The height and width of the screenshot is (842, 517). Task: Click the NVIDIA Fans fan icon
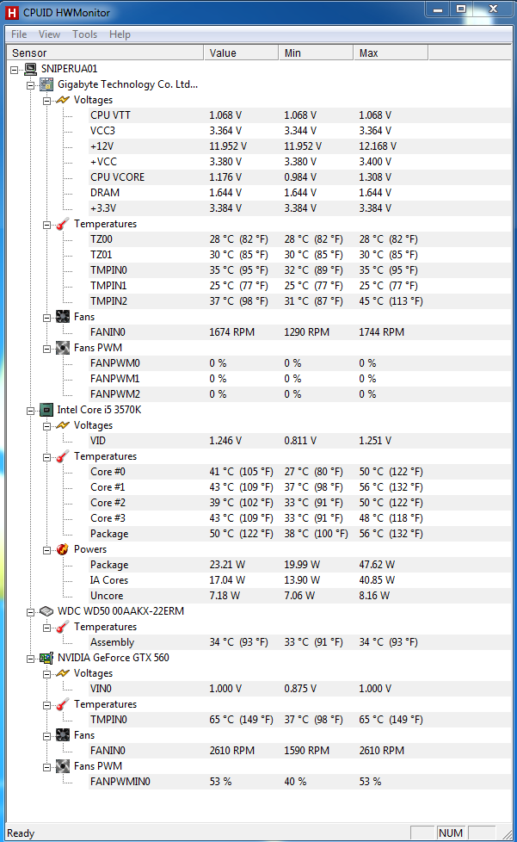pos(63,735)
